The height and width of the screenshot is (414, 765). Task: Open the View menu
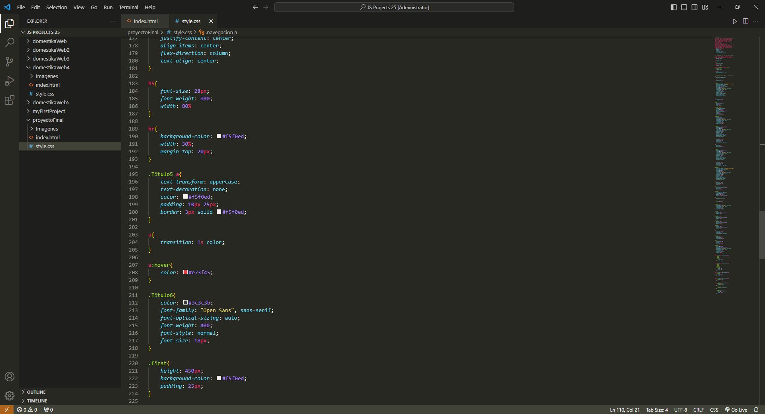pos(79,7)
